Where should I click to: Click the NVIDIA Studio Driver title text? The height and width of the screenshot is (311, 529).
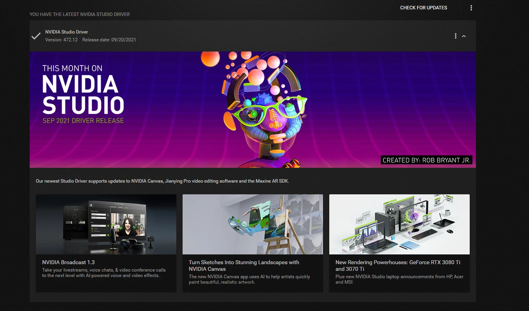pyautogui.click(x=67, y=32)
